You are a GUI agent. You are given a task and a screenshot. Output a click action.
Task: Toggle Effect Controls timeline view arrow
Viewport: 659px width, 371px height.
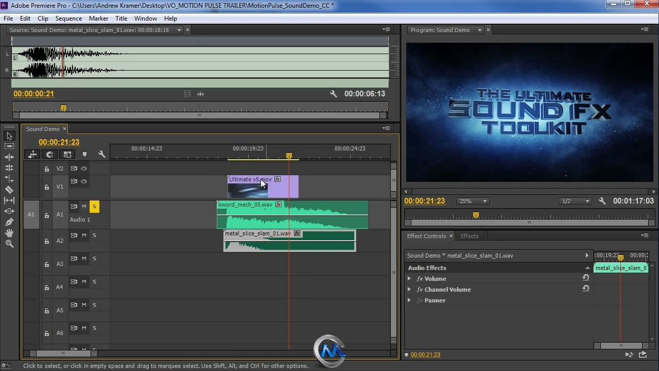pyautogui.click(x=587, y=256)
